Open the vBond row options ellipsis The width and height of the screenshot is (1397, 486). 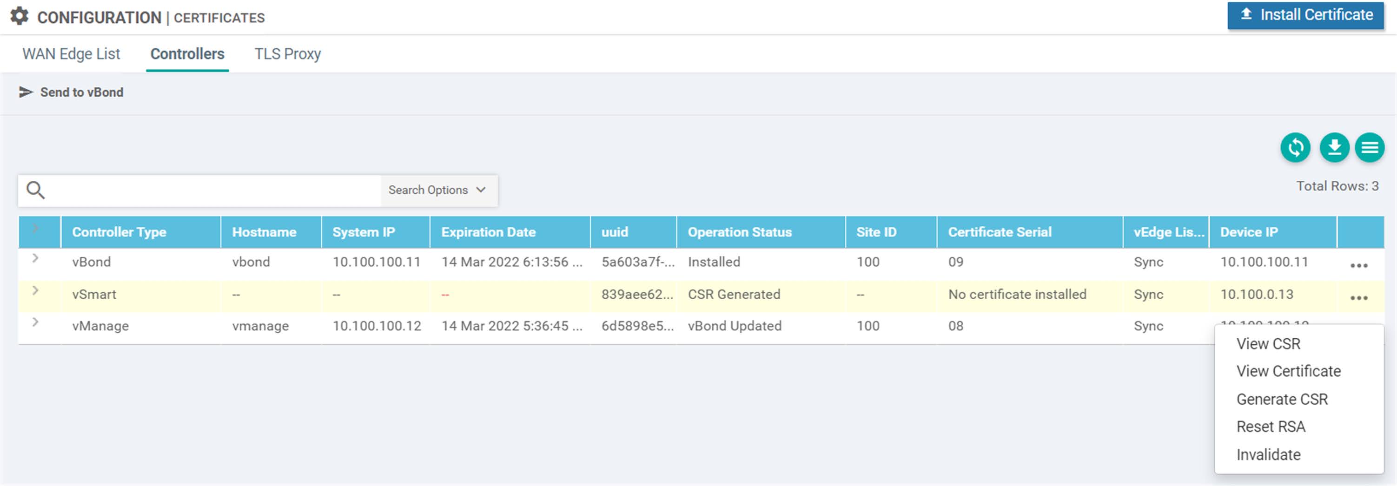click(1359, 265)
